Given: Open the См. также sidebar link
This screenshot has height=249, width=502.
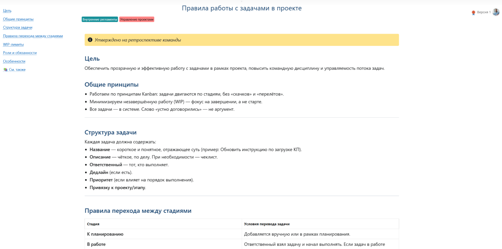Looking at the screenshot, I should (17, 69).
